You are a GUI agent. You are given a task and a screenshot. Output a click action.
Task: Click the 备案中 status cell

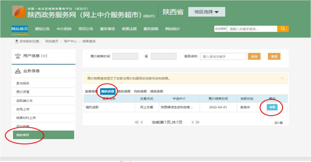click(x=247, y=107)
